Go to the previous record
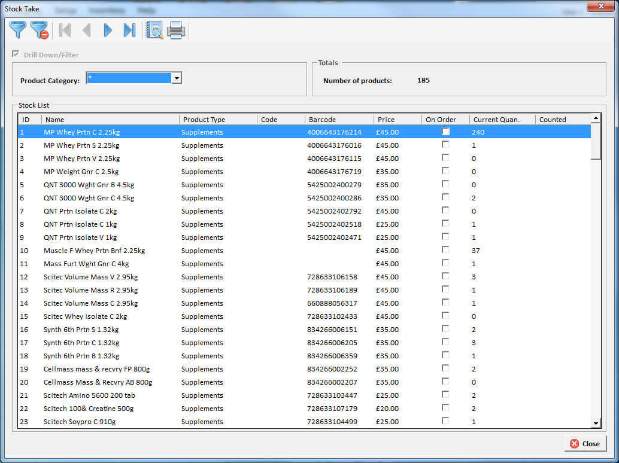This screenshot has width=619, height=463. (x=87, y=30)
